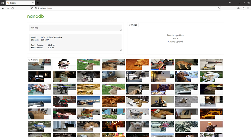
Task: Click the Save to Pocket icon
Action: (238, 8)
